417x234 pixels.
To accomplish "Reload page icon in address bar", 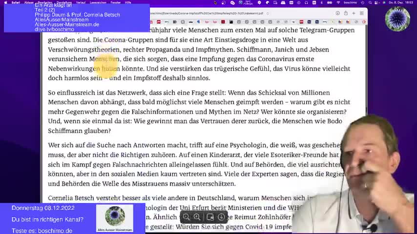I will tap(268, 13).
